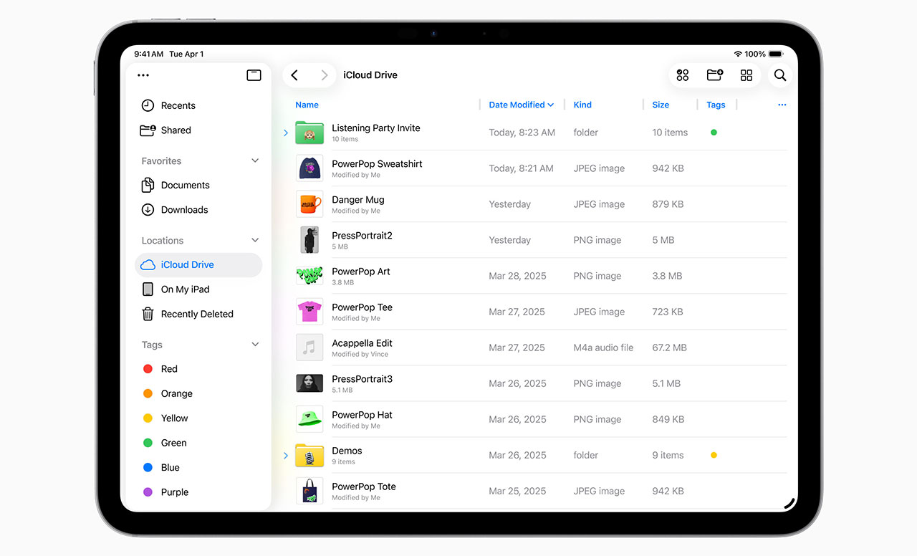Open the four-circle selection options icon
917x556 pixels.
click(683, 75)
